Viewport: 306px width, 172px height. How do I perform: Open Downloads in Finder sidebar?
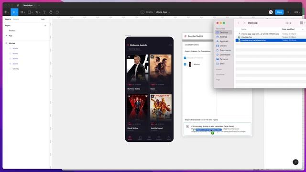pyautogui.click(x=223, y=55)
